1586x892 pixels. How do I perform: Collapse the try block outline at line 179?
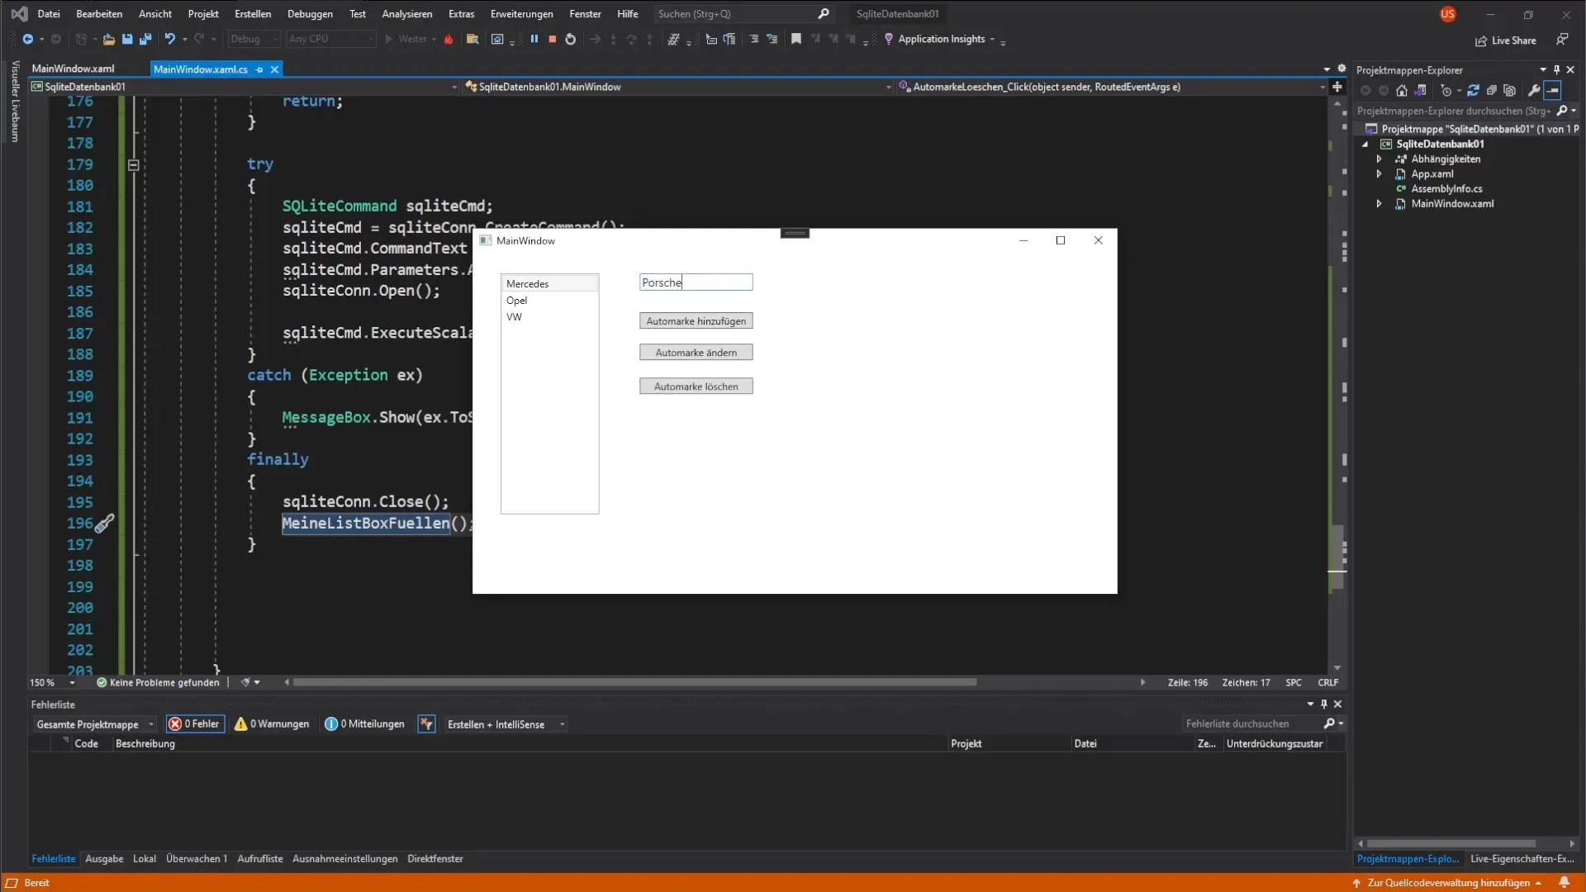pos(133,165)
